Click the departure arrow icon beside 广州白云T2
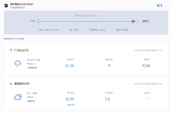This screenshot has height=113, width=171. pyautogui.click(x=11, y=50)
